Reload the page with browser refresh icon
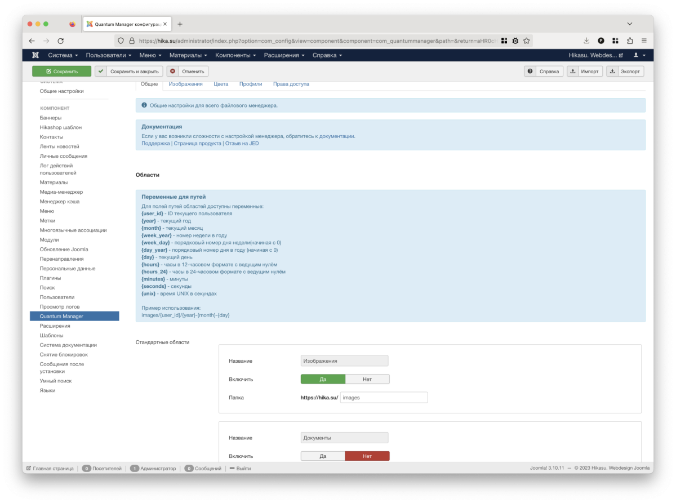The width and height of the screenshot is (676, 503). click(x=61, y=41)
